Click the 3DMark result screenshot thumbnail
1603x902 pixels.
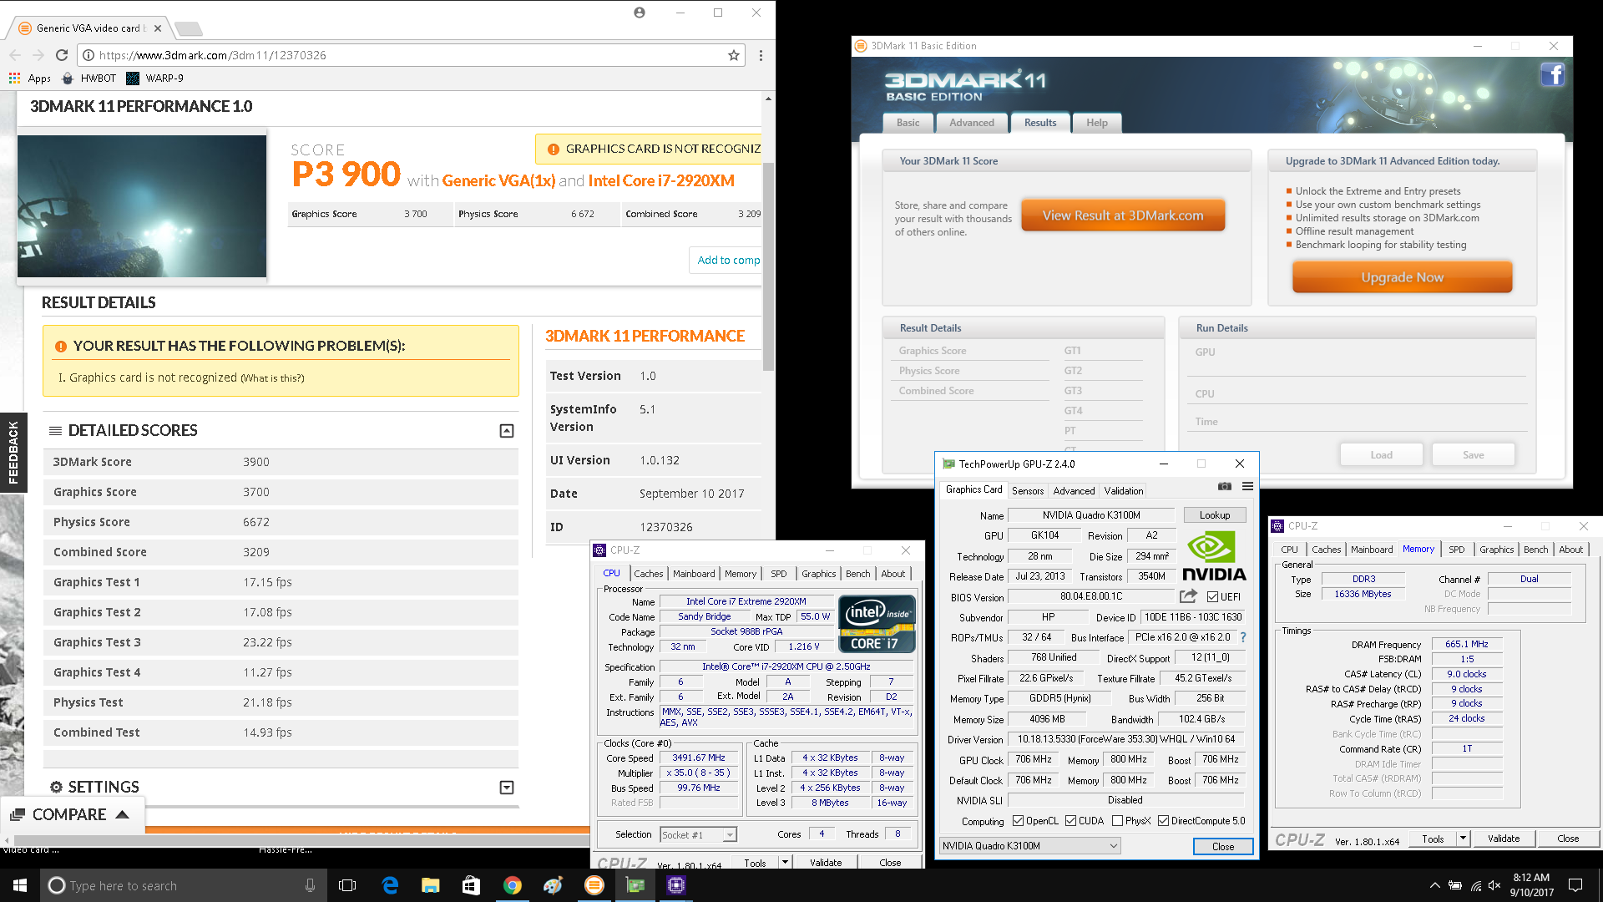pos(142,206)
